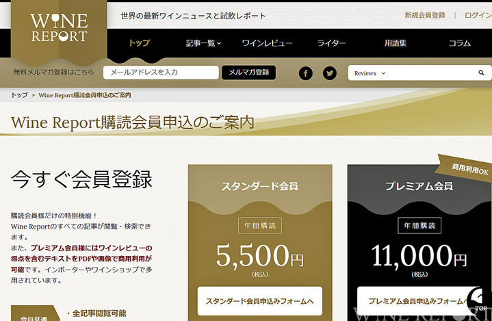Open the Twitter page icon
This screenshot has height=321, width=492.
[x=330, y=73]
